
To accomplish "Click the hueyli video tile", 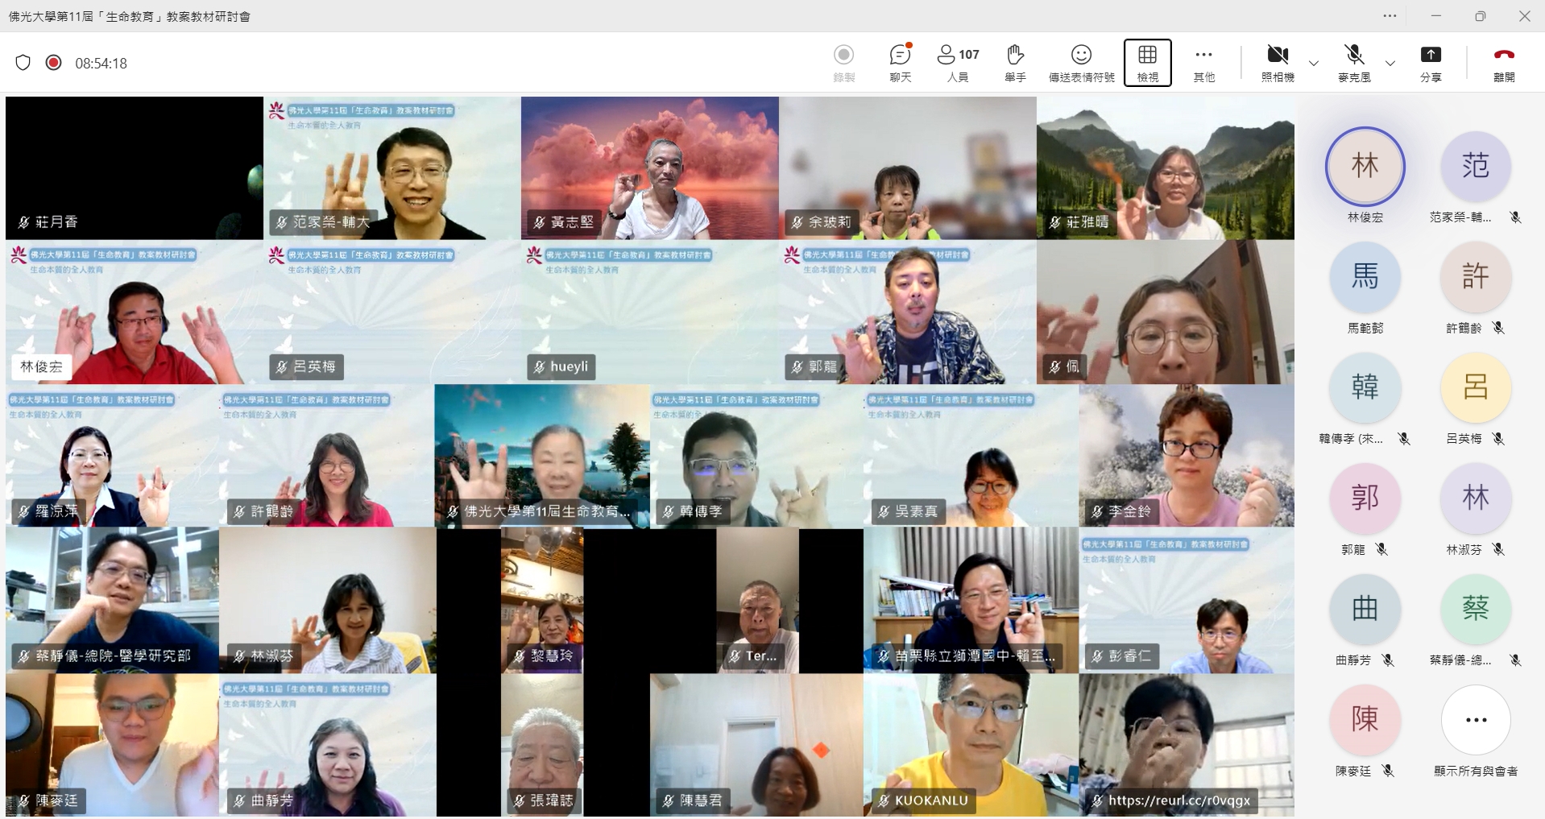I will tap(650, 312).
